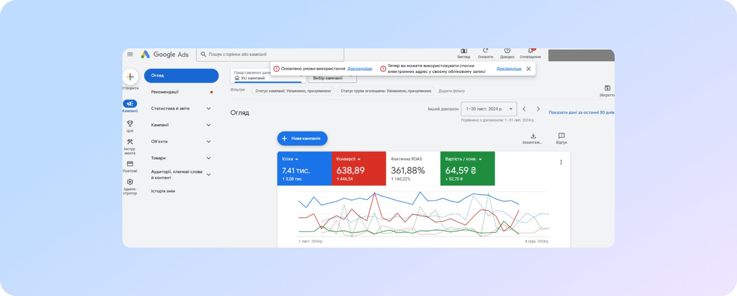
Task: Click show data for last 30 days link
Action: (x=581, y=112)
